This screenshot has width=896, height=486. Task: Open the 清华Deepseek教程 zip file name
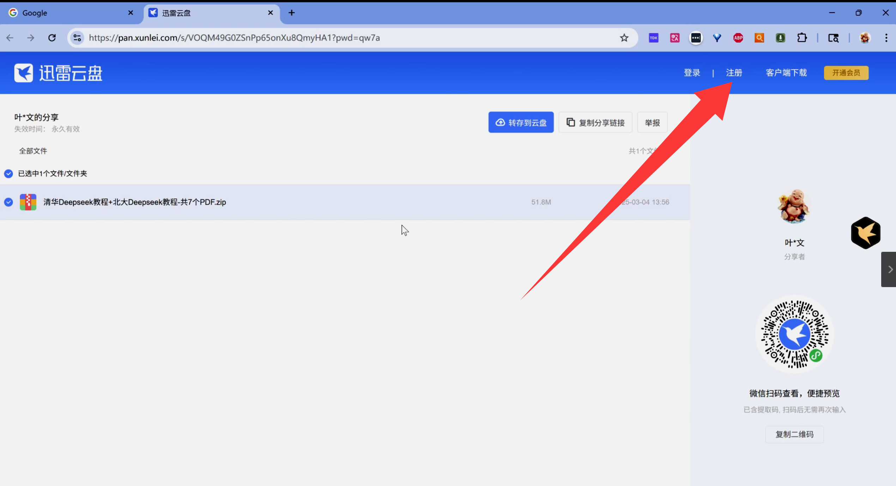(135, 202)
